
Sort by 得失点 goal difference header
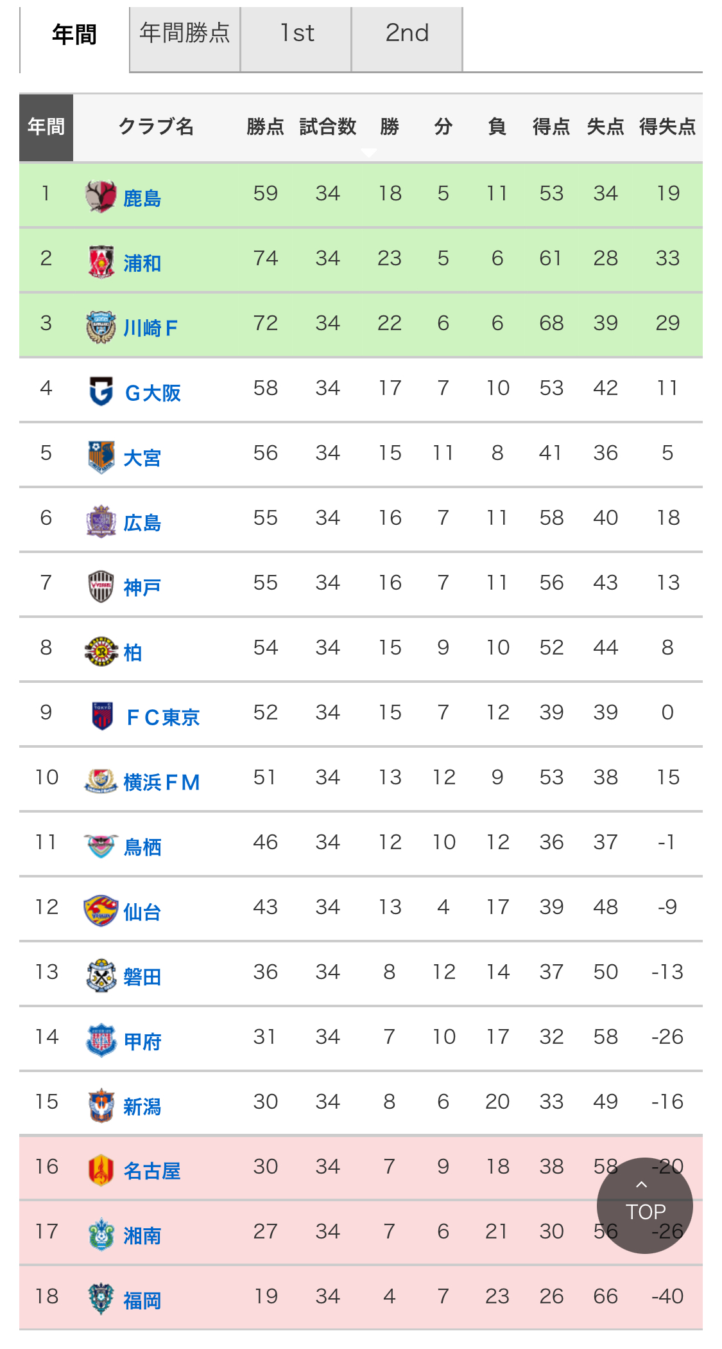(667, 127)
